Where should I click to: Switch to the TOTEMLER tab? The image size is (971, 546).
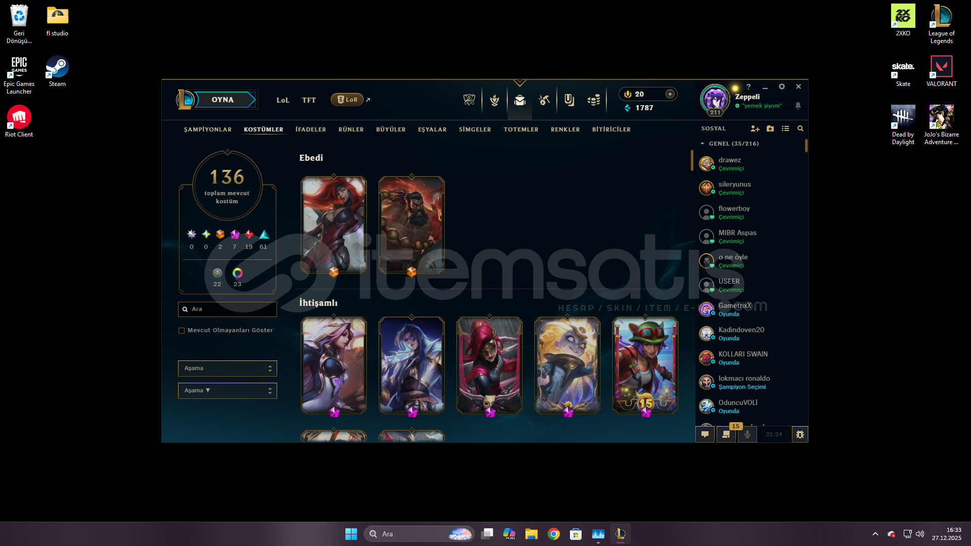pyautogui.click(x=520, y=130)
